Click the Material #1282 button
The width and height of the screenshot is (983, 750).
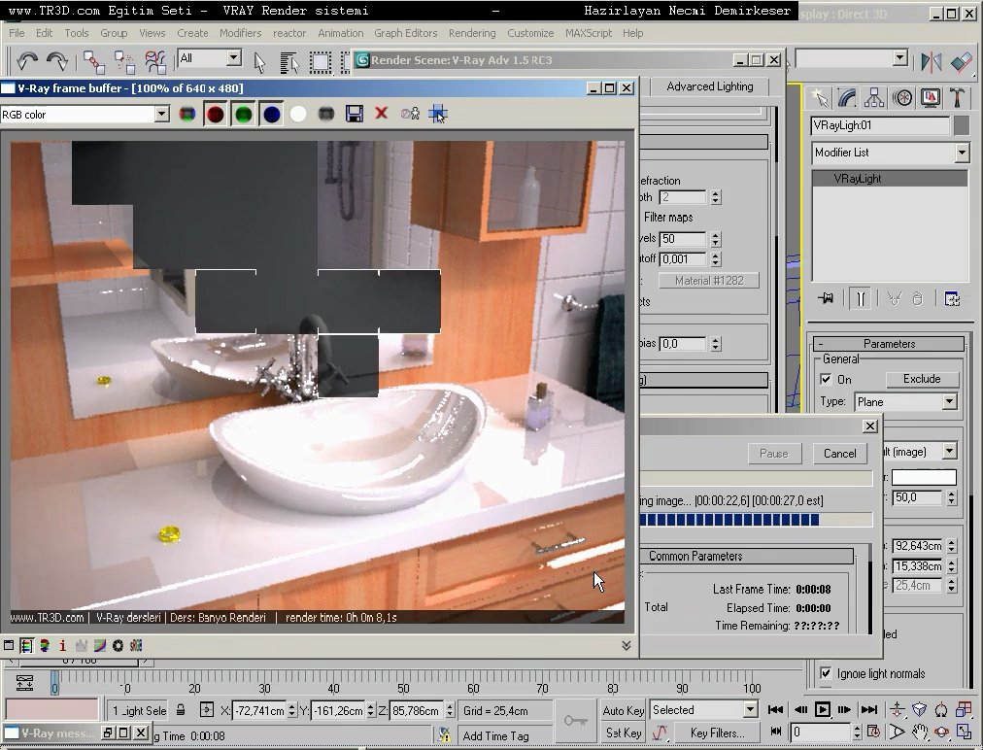[x=708, y=281]
